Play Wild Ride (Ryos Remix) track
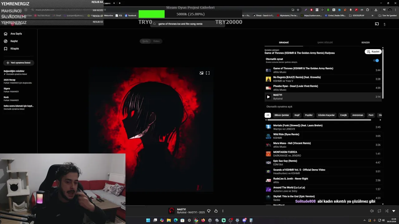This screenshot has height=224, width=399. pyautogui.click(x=323, y=136)
